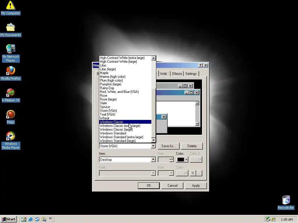Choose Windows Standard (extra large) scheme
Screen dimensions: 298x223
pos(125,137)
